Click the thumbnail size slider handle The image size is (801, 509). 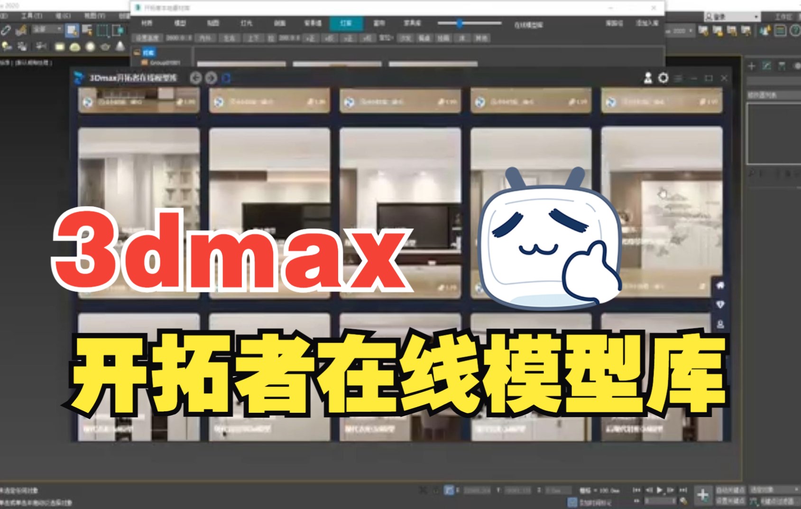pos(459,23)
